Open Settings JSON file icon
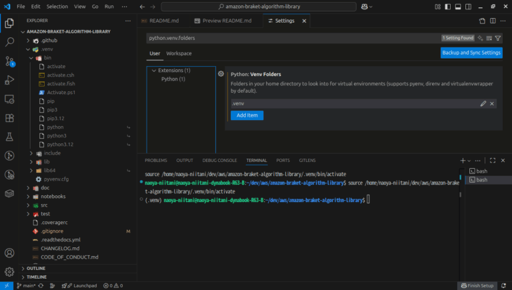 click(482, 21)
